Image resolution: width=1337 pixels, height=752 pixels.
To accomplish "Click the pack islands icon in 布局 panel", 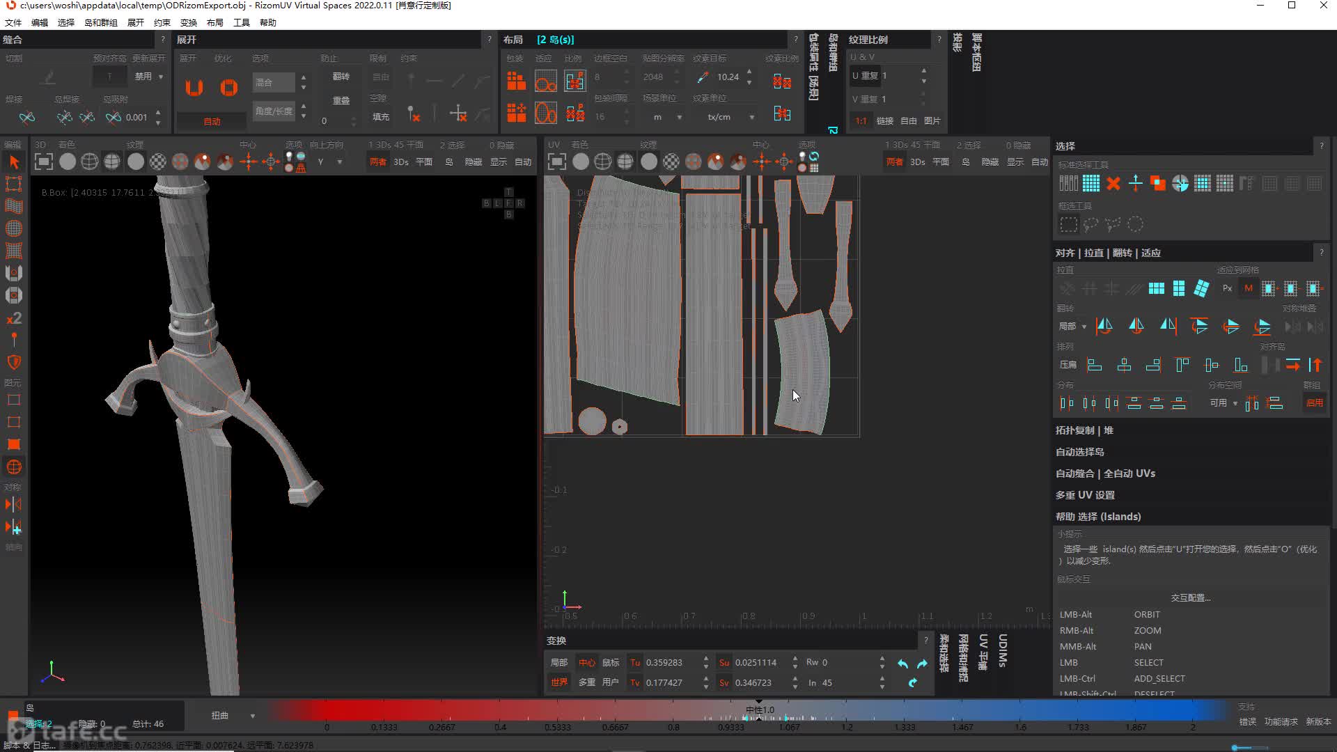I will coord(516,81).
